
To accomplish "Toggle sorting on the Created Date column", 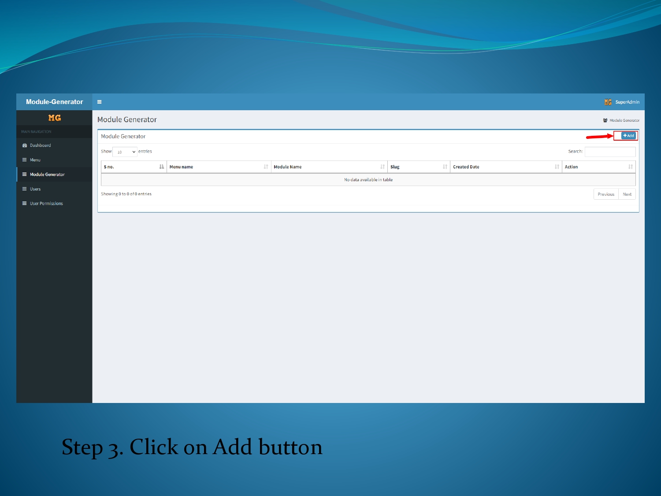I will point(556,167).
